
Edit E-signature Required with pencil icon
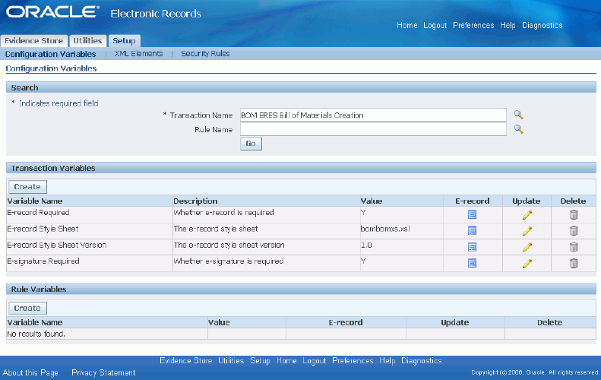527,264
